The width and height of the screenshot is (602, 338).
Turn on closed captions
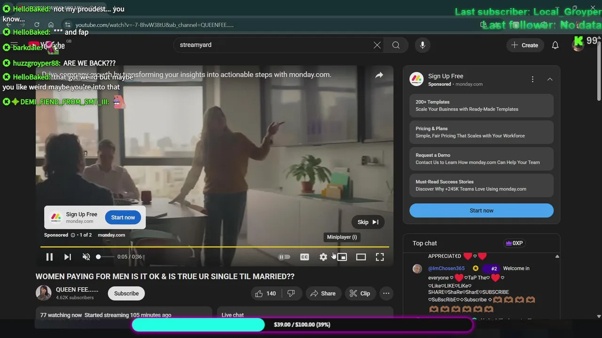click(x=305, y=257)
